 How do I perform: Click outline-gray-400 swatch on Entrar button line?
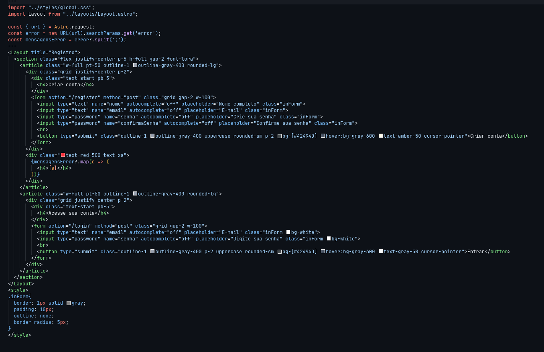(x=152, y=252)
